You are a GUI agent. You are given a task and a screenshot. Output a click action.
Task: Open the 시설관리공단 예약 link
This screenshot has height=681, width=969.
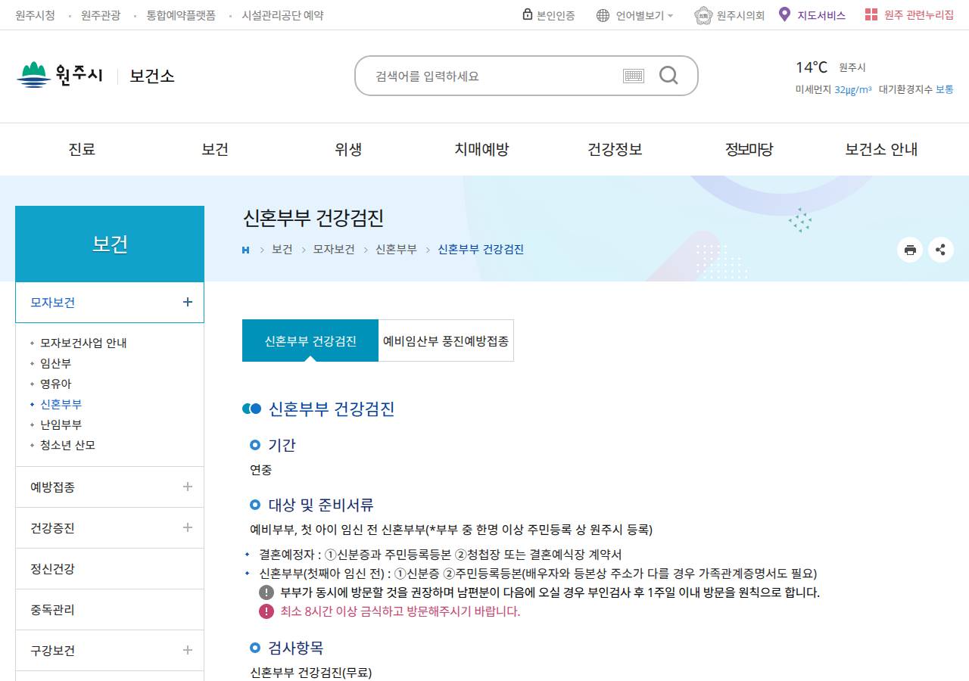(x=282, y=15)
